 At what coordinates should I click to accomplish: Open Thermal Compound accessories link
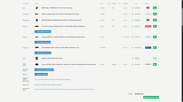click(x=64, y=89)
